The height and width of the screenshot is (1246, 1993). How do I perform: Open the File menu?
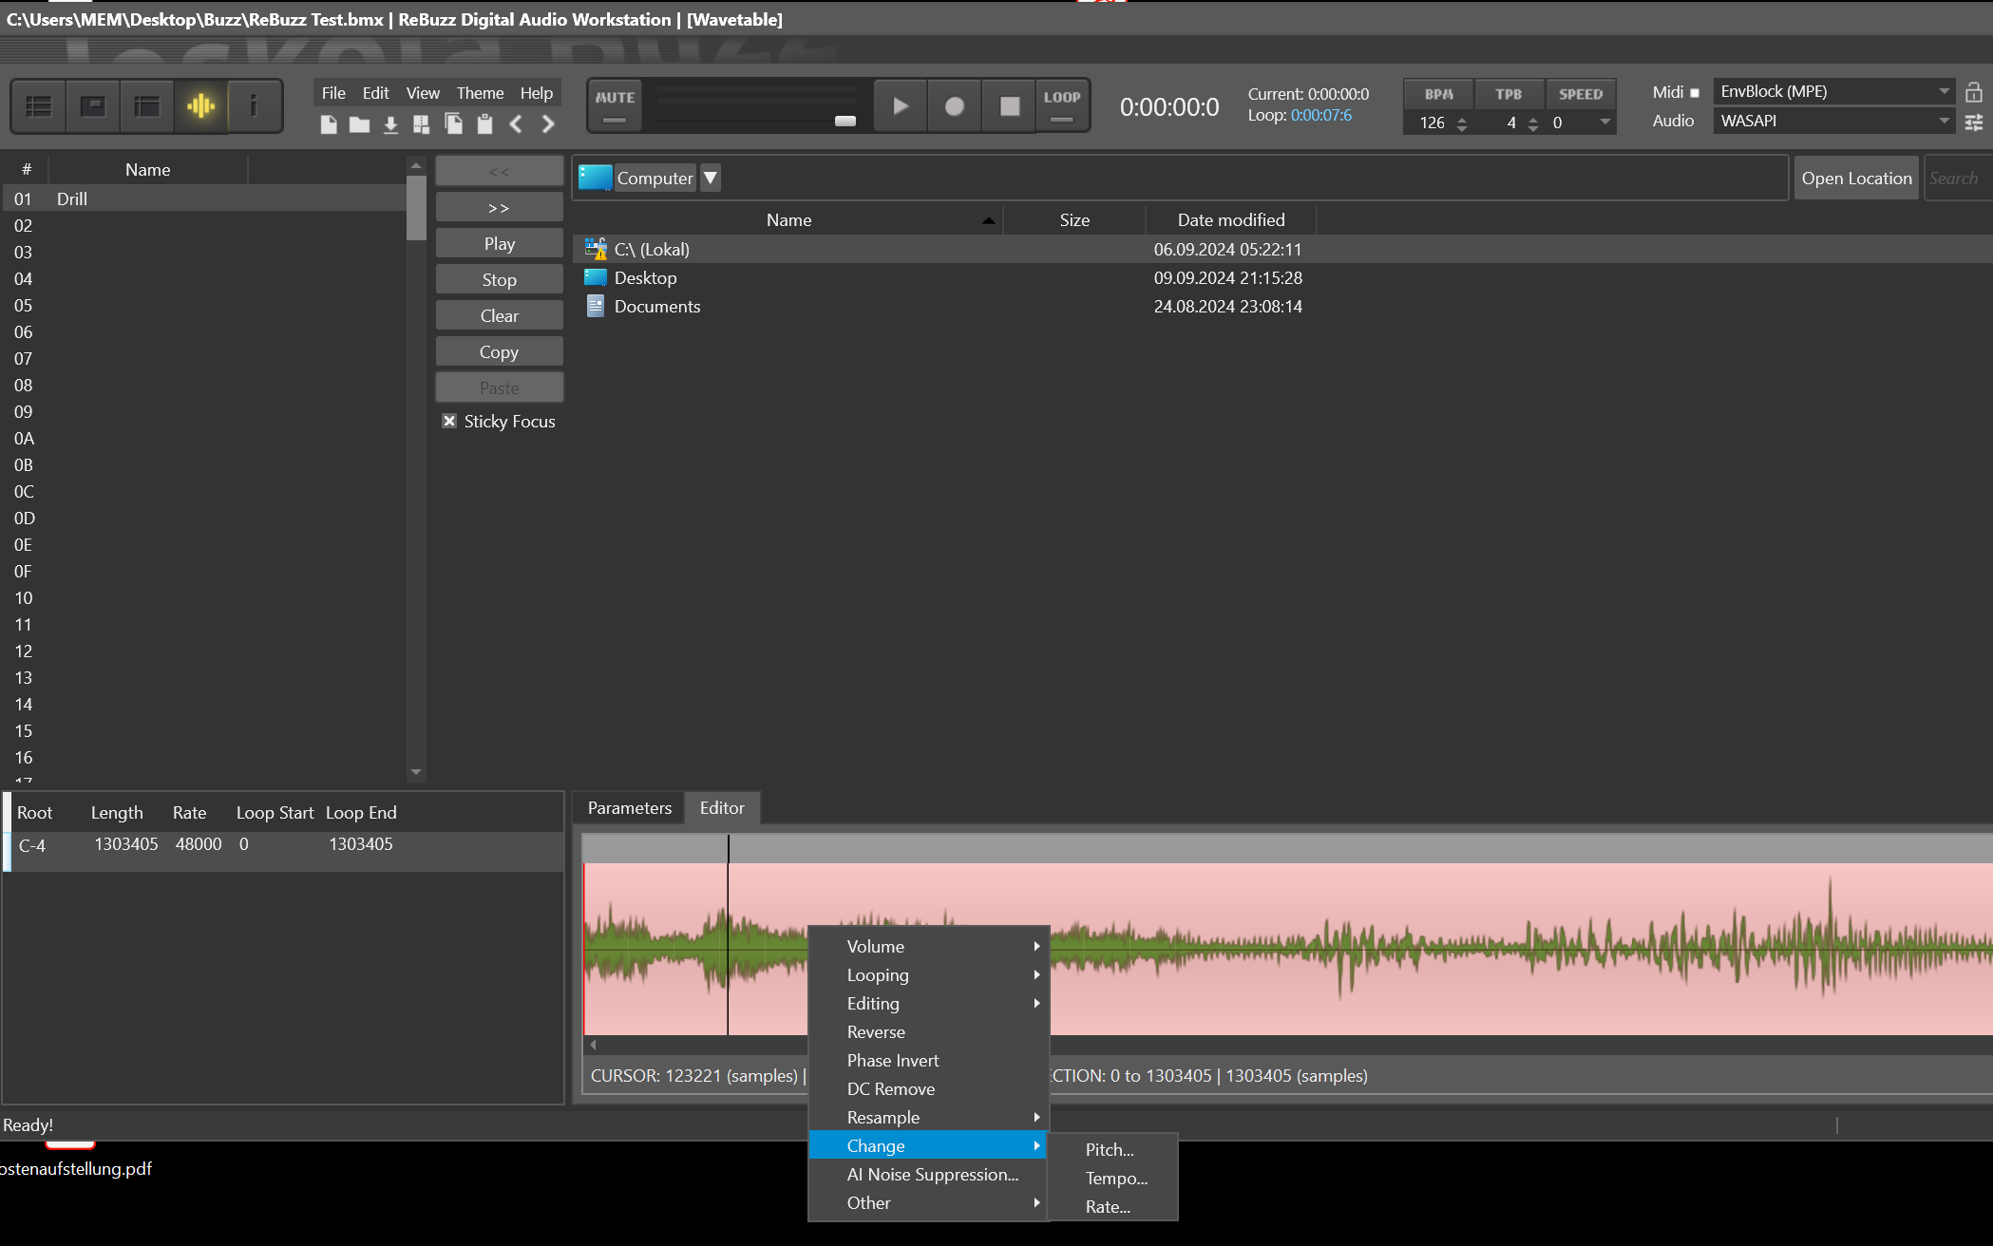tap(333, 93)
